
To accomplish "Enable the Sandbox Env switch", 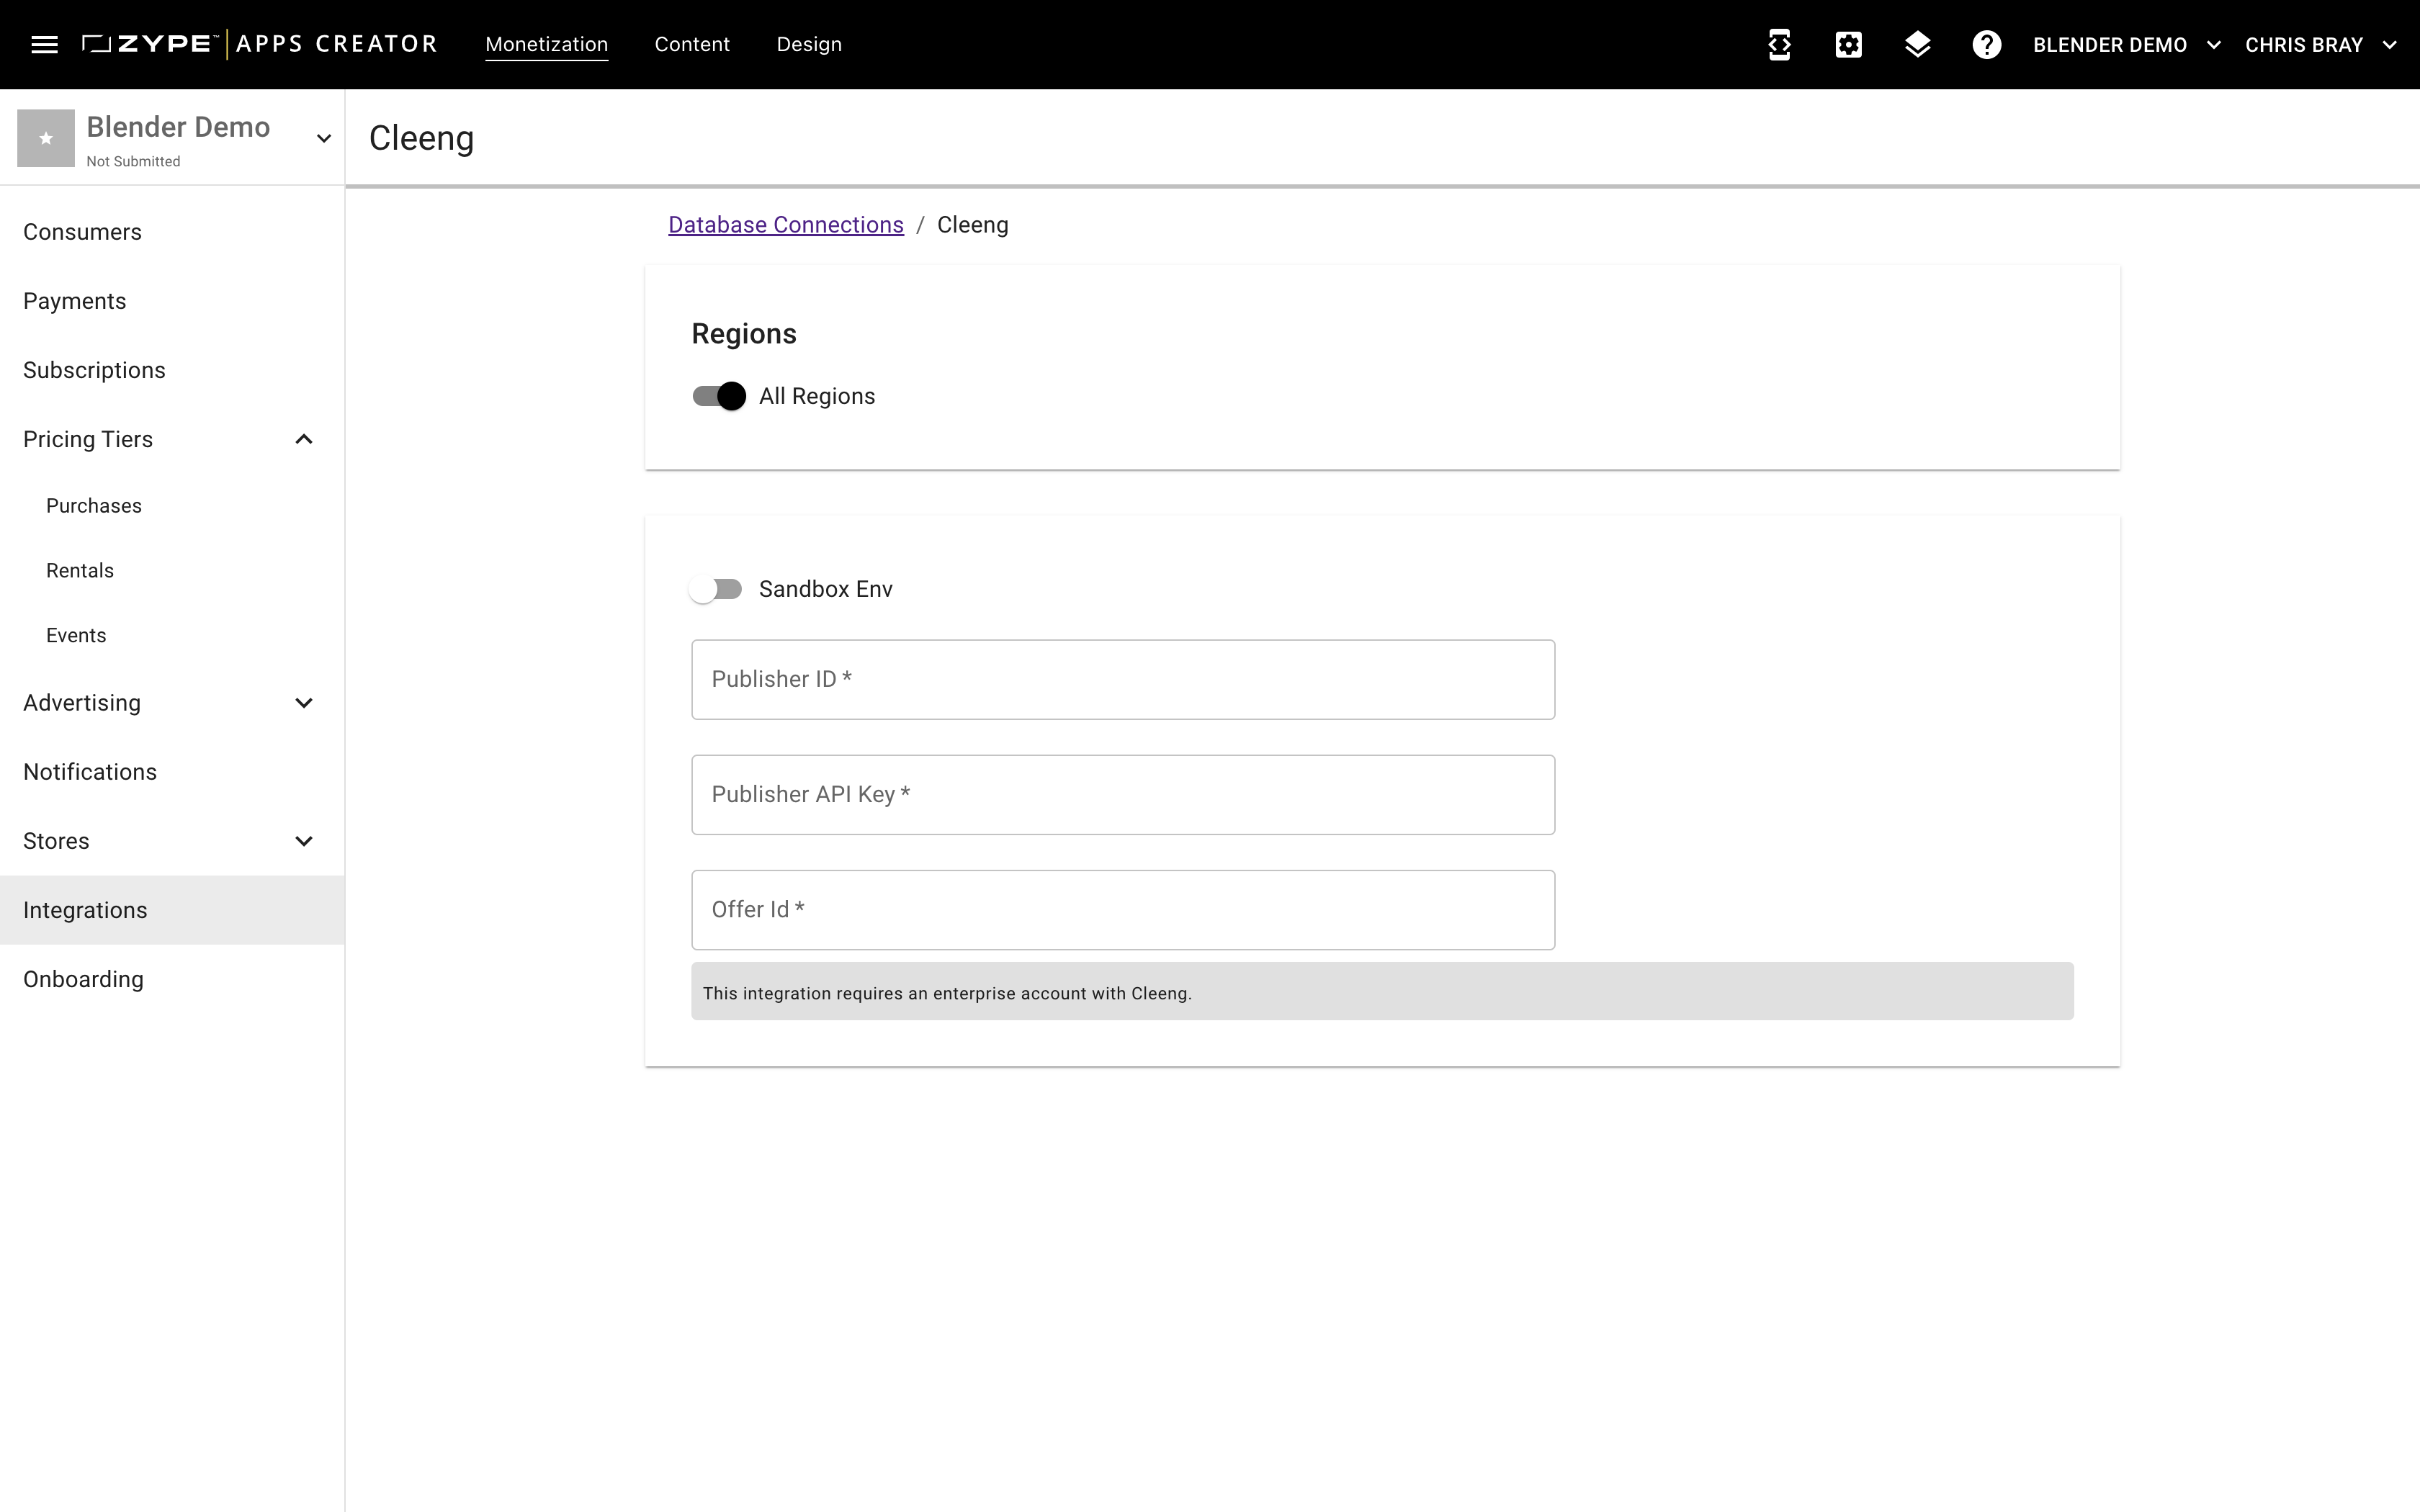I will pyautogui.click(x=716, y=589).
